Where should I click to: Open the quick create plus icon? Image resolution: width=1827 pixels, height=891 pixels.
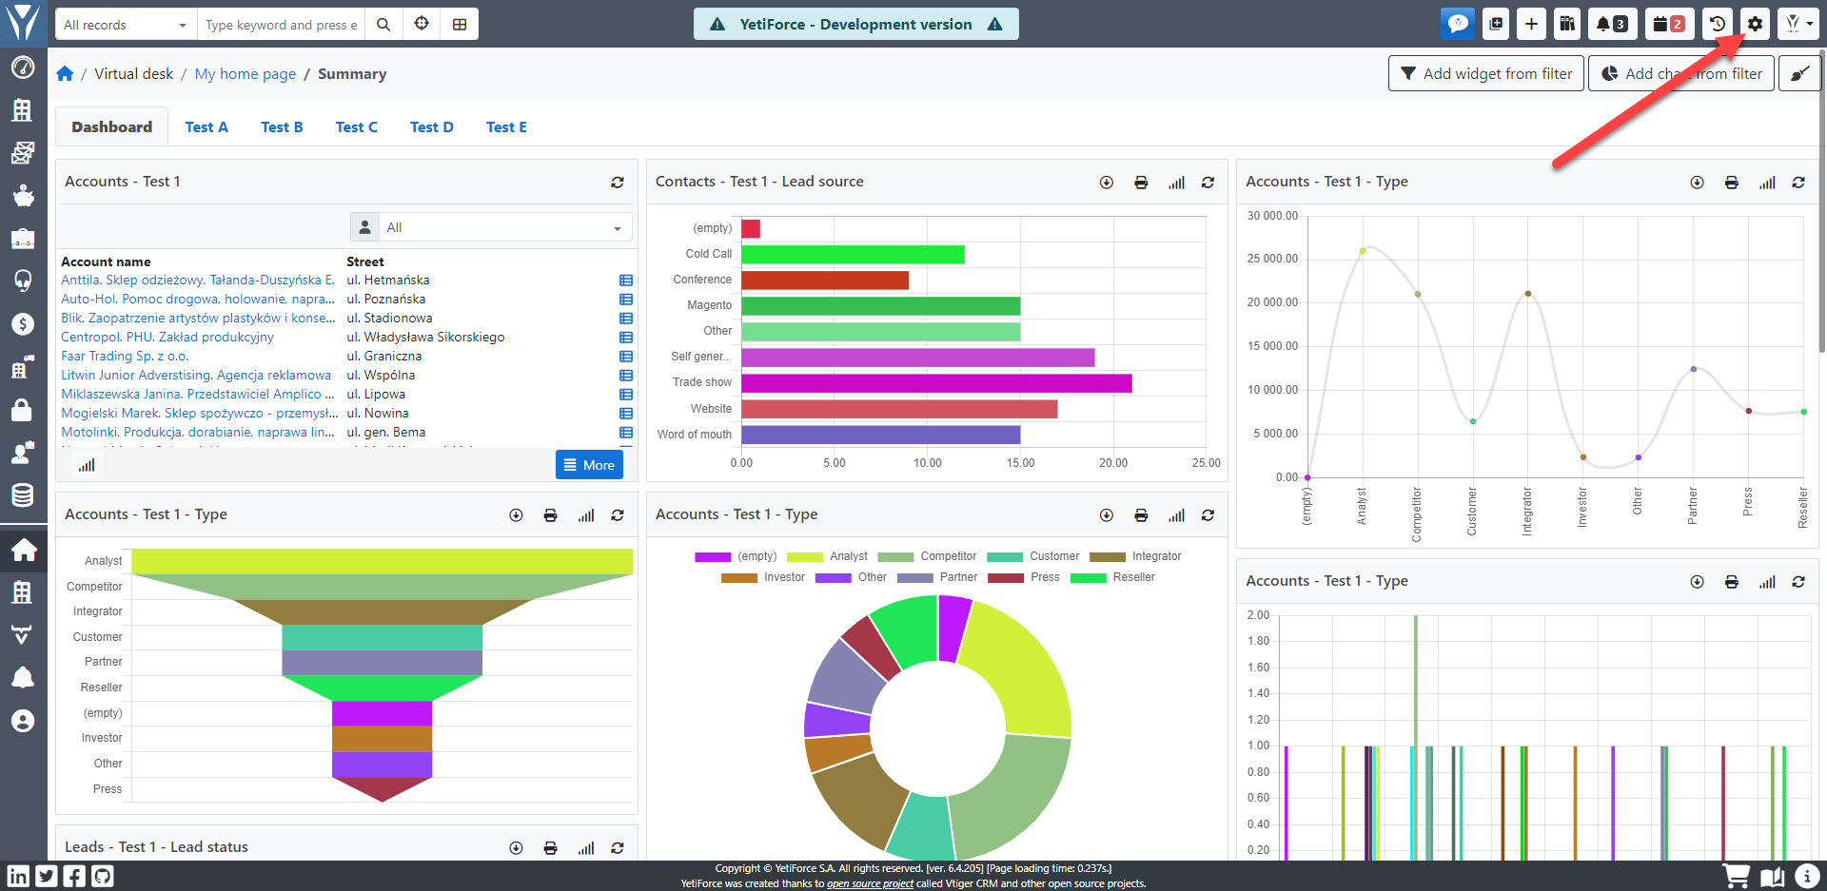pos(1531,24)
